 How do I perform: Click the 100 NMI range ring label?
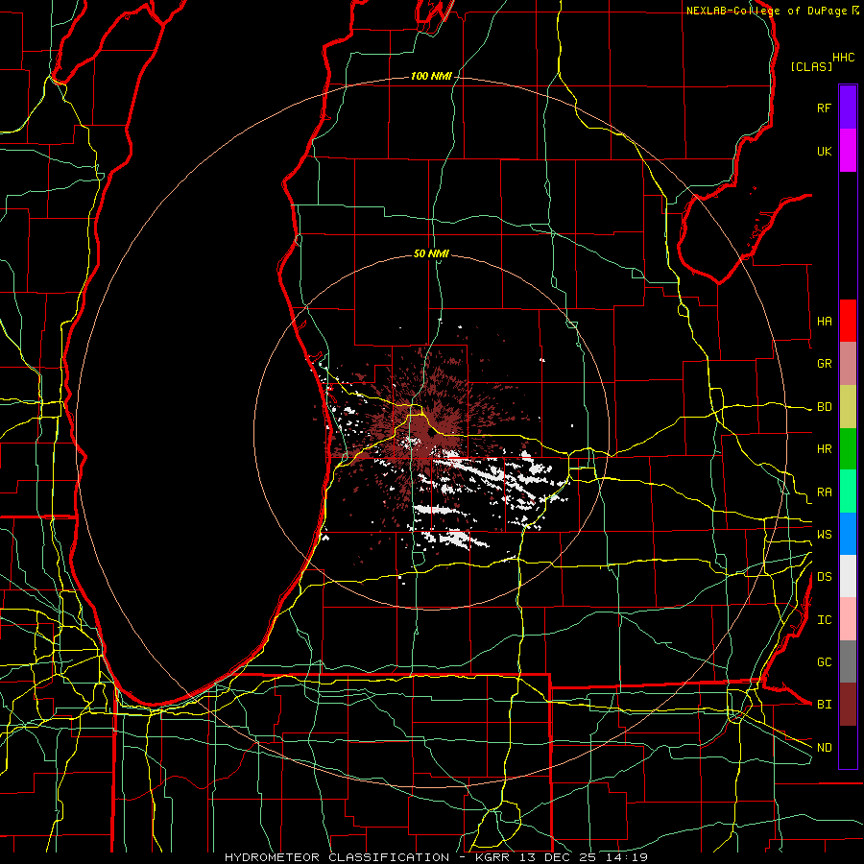pos(431,76)
